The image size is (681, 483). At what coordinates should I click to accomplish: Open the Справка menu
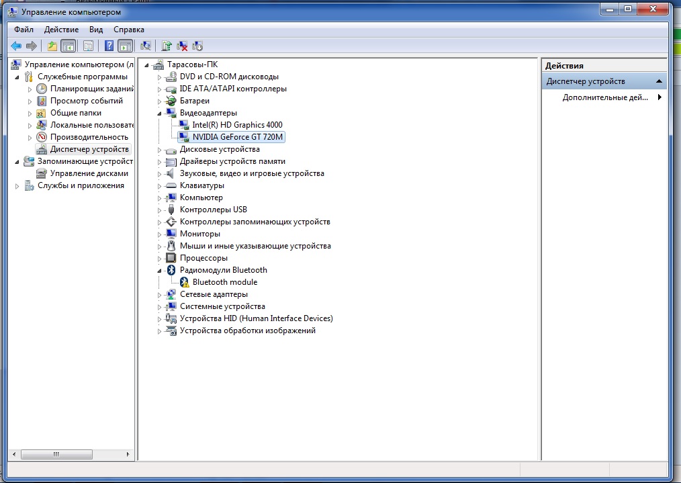point(128,30)
